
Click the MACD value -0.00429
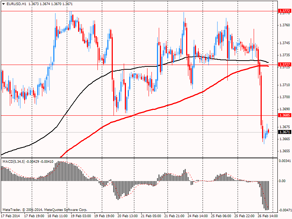(32, 162)
